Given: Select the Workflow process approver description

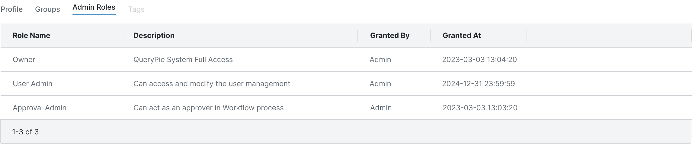Looking at the screenshot, I should tap(208, 108).
